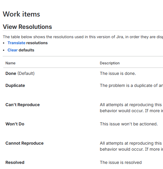This screenshot has height=169, width=163.
Task: Select the Cannot Reproduce resolution name
Action: (x=25, y=143)
